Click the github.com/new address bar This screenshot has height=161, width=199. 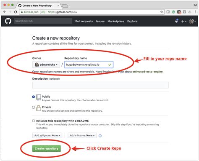pos(92,12)
